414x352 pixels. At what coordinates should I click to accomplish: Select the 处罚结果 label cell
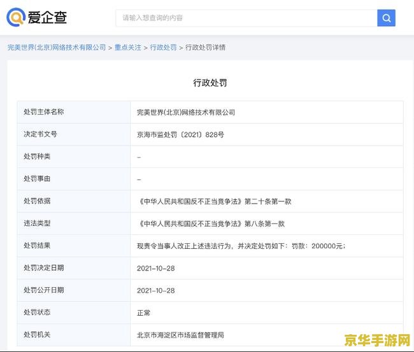74,246
